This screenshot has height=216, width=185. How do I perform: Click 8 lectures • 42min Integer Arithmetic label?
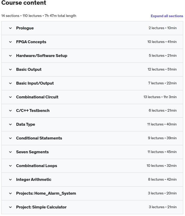[x=162, y=179]
